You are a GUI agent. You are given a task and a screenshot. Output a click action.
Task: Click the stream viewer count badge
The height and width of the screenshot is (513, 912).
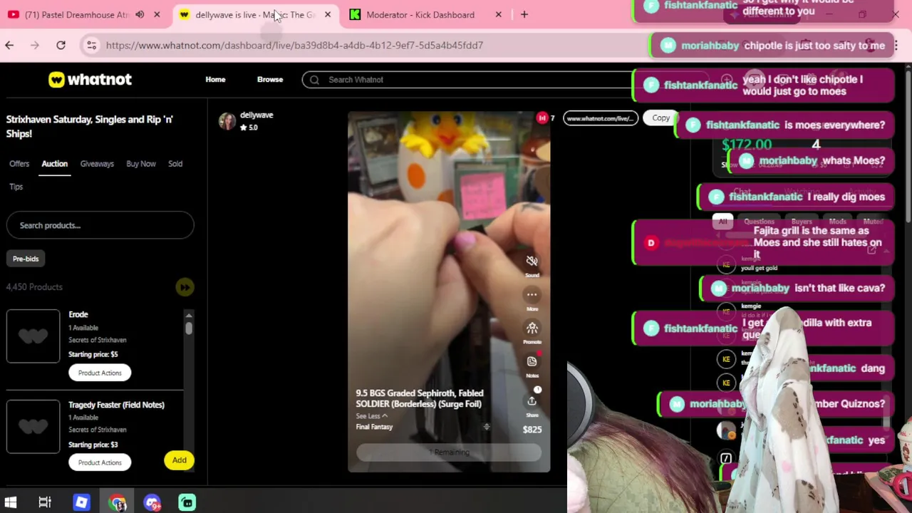click(x=546, y=118)
